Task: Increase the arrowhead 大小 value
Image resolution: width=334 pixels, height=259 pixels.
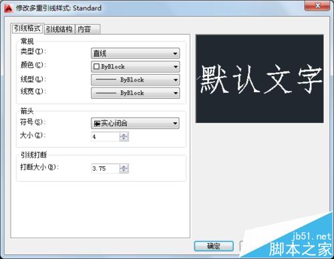Action: pos(124,134)
